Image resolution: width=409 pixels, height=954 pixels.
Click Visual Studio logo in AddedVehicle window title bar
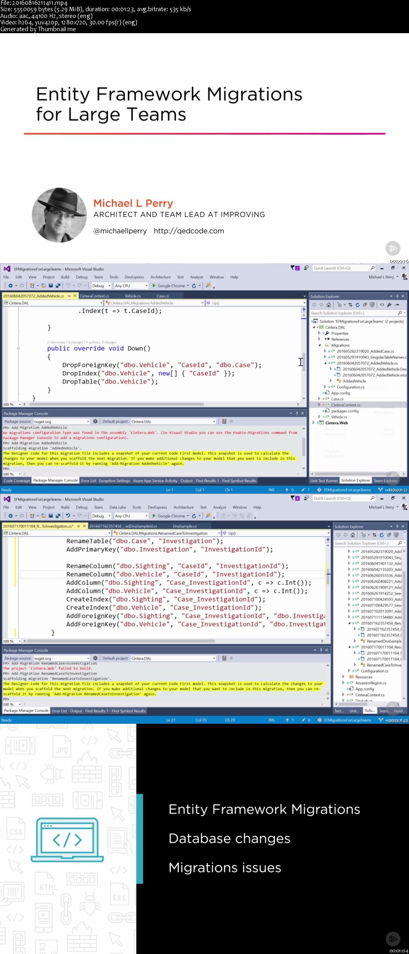click(7, 269)
